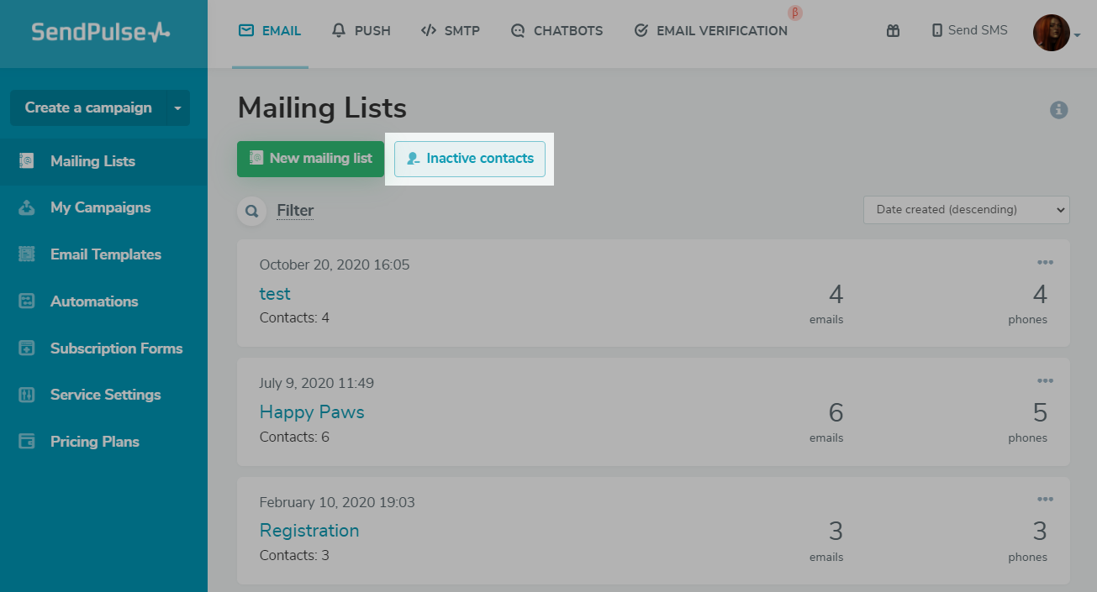This screenshot has width=1097, height=592.
Task: Open the Date created sort dropdown
Action: pyautogui.click(x=966, y=210)
